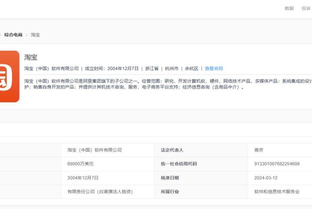Click the company description paragraph

coord(168,84)
